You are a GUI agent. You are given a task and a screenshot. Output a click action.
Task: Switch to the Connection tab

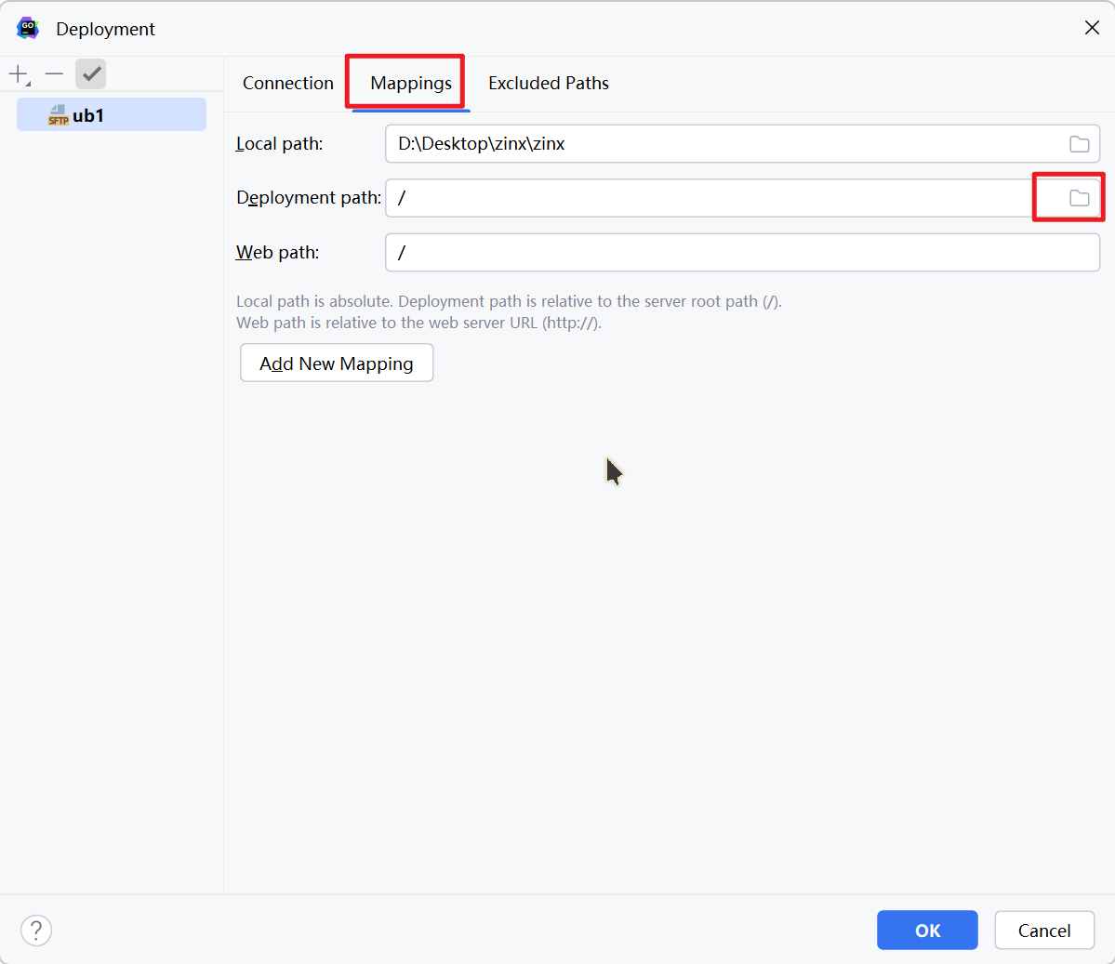pyautogui.click(x=288, y=83)
